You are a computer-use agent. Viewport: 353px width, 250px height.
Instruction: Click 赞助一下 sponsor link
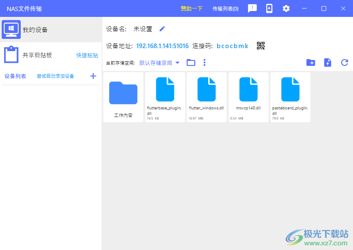point(192,8)
